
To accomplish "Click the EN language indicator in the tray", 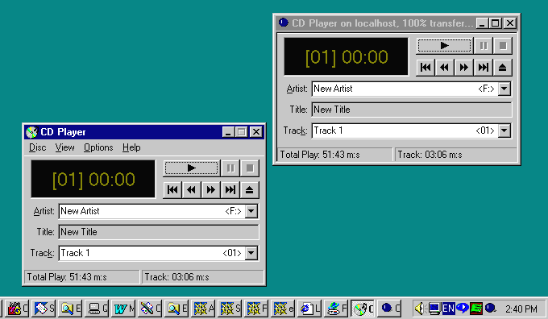I will point(448,309).
